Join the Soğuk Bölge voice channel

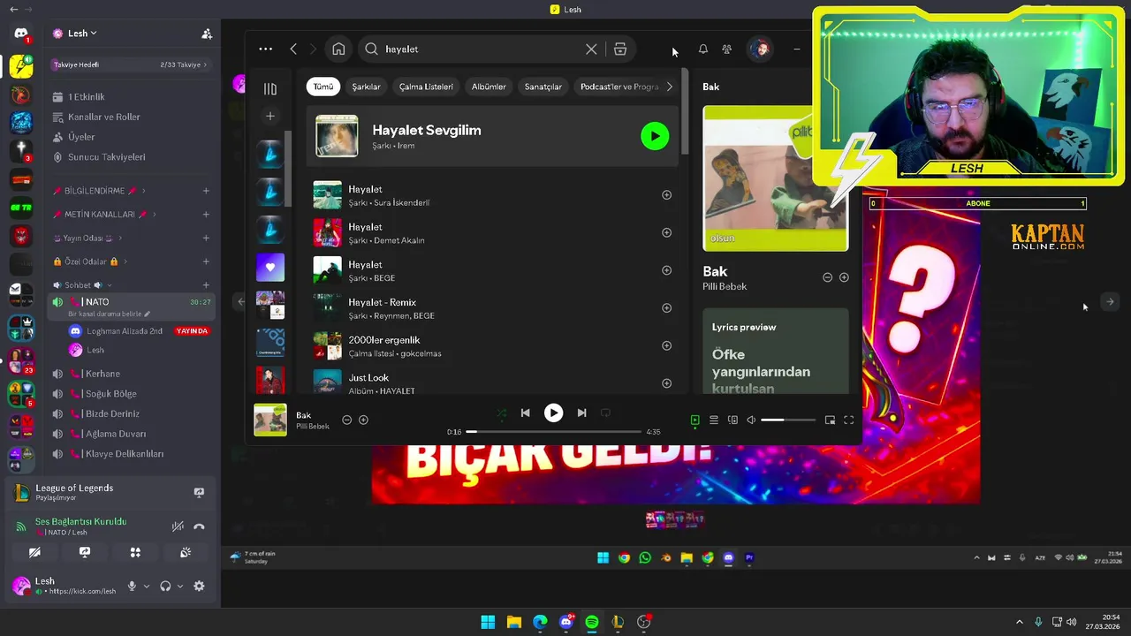(130, 394)
